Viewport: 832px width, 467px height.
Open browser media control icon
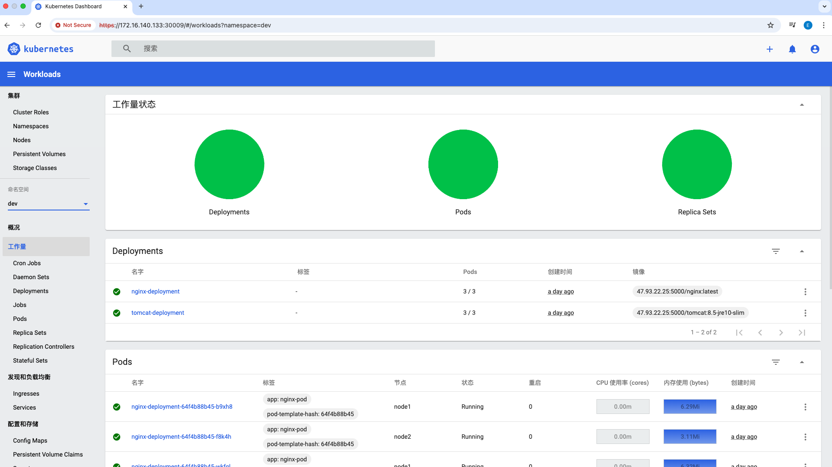(792, 25)
